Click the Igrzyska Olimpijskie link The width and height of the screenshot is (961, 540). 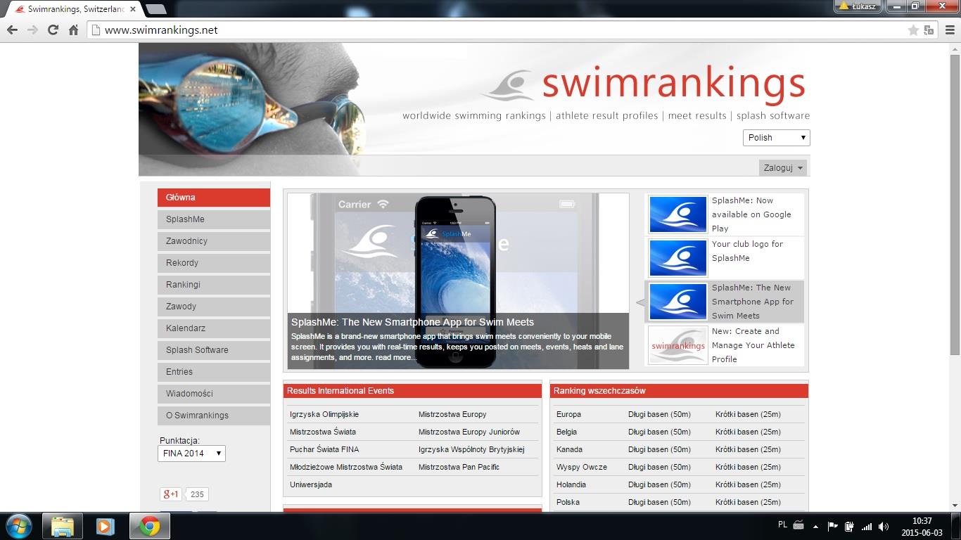[324, 414]
